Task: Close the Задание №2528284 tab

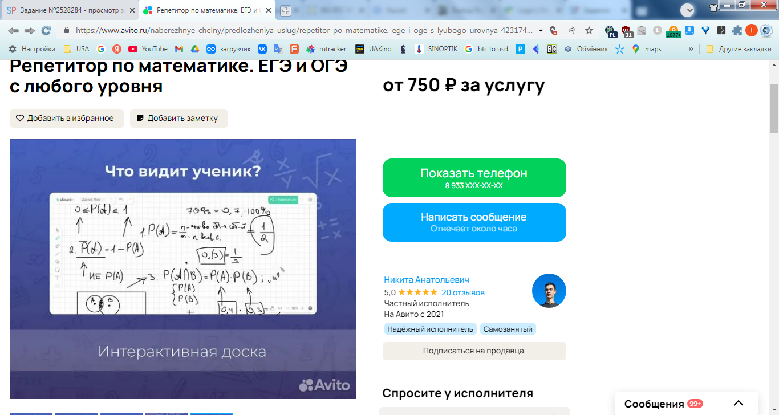Action: [132, 10]
